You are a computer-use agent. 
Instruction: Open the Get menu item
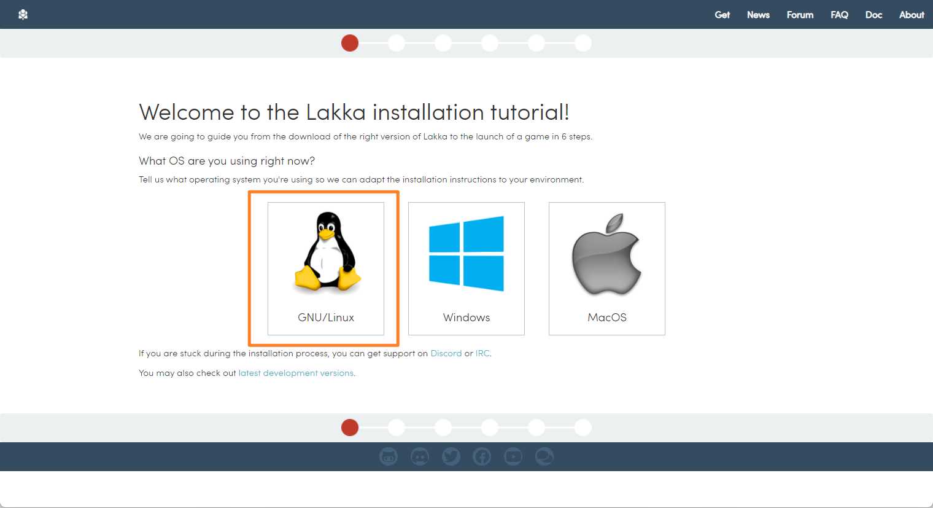point(722,15)
